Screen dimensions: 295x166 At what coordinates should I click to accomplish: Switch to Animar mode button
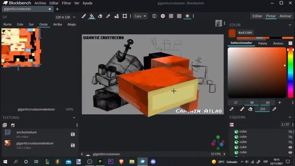click(285, 16)
